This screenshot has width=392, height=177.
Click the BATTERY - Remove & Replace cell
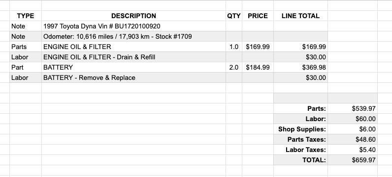point(133,77)
